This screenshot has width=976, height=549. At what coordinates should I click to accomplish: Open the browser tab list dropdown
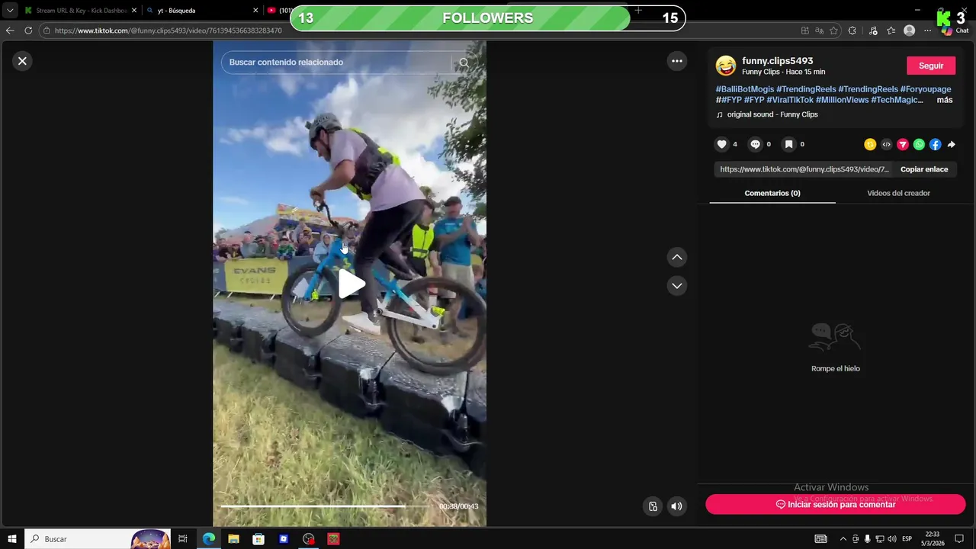10,11
